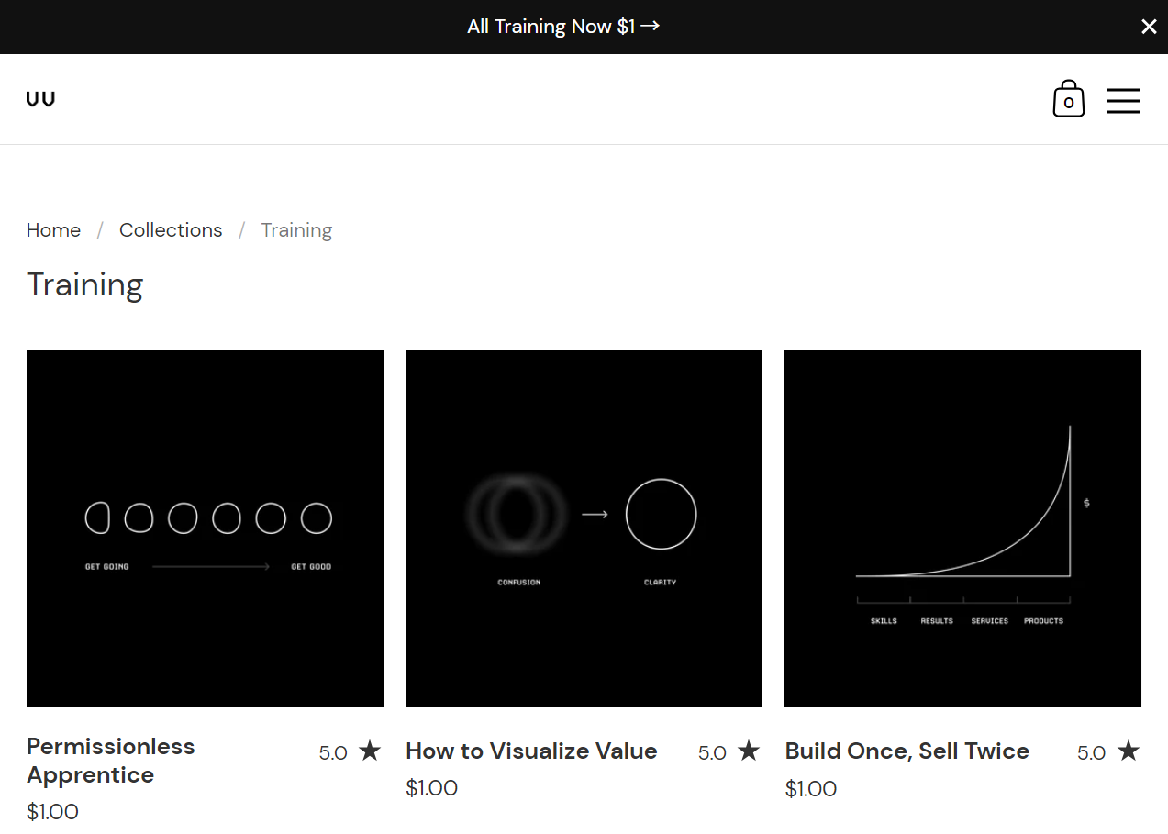Open the Permissionless Apprentice product page

(x=110, y=760)
